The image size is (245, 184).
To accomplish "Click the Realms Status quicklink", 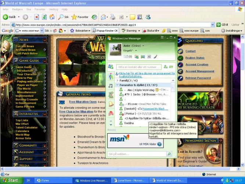I will (195, 58).
